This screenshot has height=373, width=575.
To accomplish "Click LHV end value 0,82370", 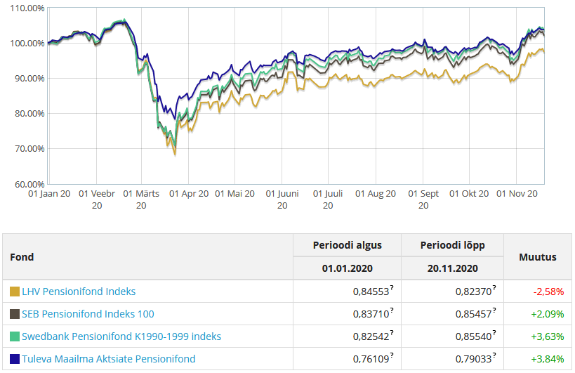I will [x=473, y=292].
